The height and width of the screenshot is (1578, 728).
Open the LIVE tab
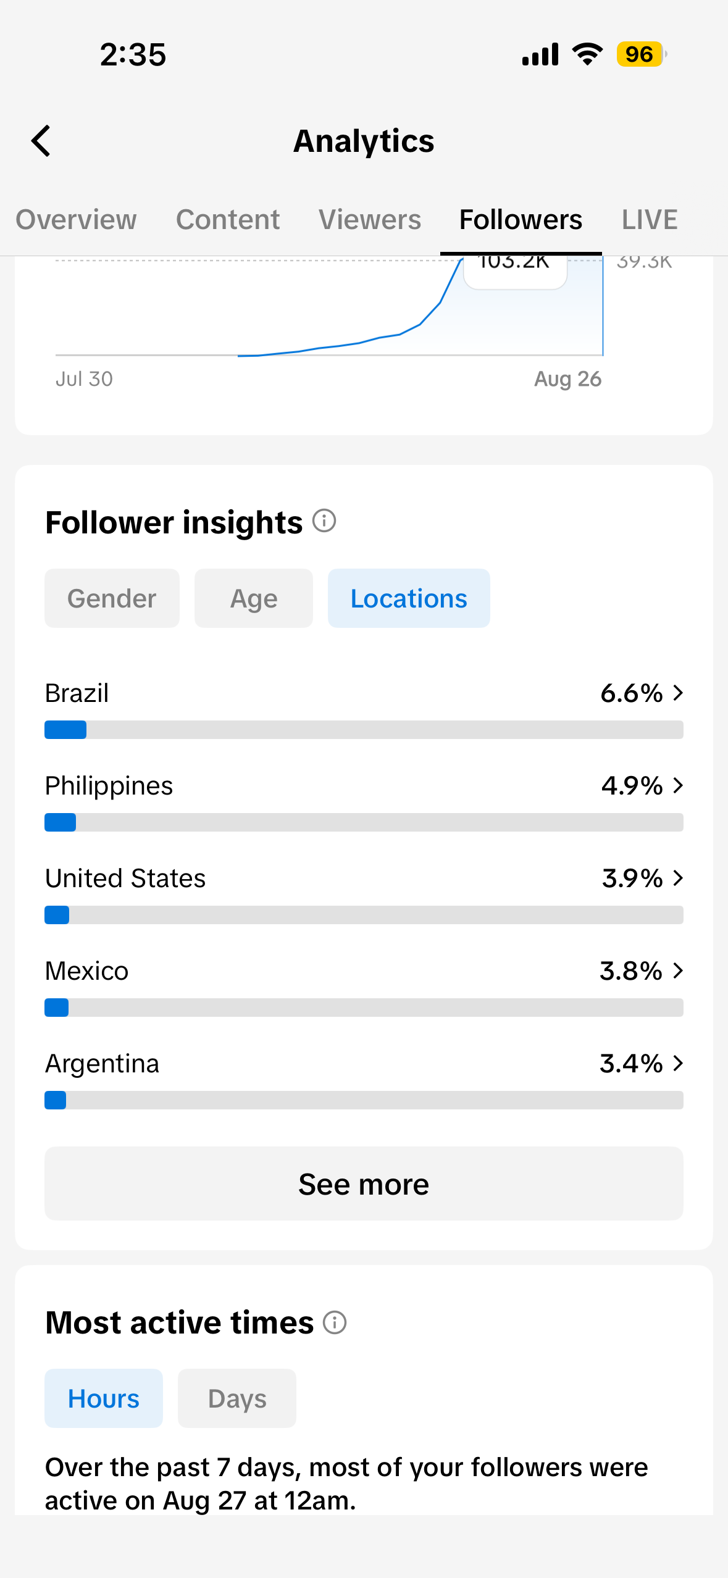650,220
